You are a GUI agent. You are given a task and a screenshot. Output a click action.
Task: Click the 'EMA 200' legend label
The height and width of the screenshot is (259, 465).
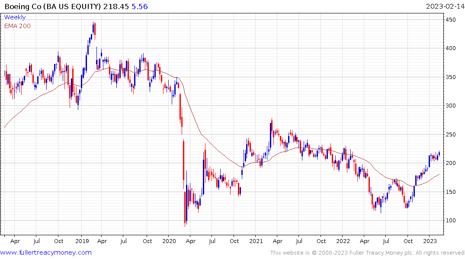point(17,26)
